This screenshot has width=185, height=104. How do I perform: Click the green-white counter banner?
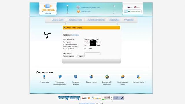[107, 98]
